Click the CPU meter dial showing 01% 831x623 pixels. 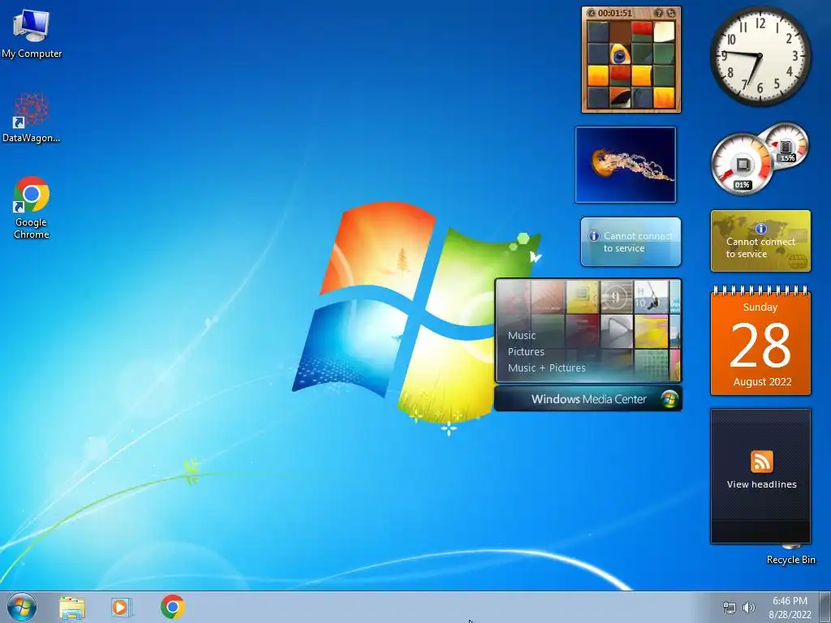point(742,165)
